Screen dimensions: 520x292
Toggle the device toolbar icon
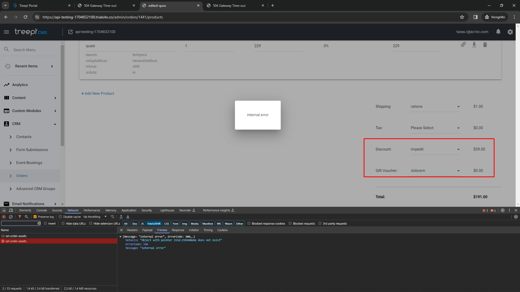(x=11, y=210)
